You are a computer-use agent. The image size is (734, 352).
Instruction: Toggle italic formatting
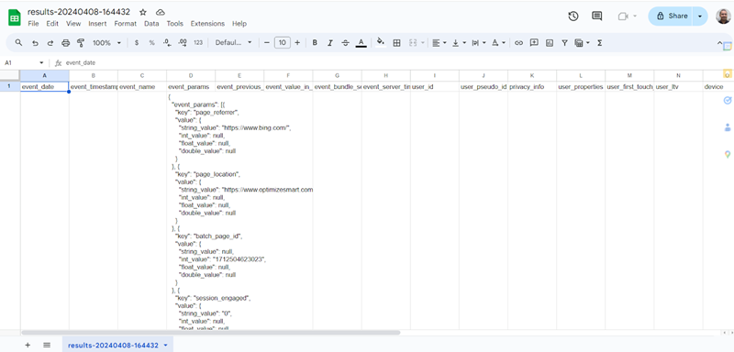point(330,43)
